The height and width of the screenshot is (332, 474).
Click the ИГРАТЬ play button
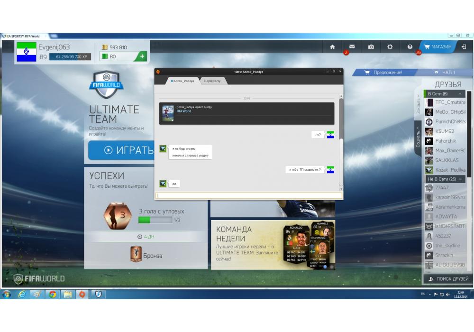point(121,150)
